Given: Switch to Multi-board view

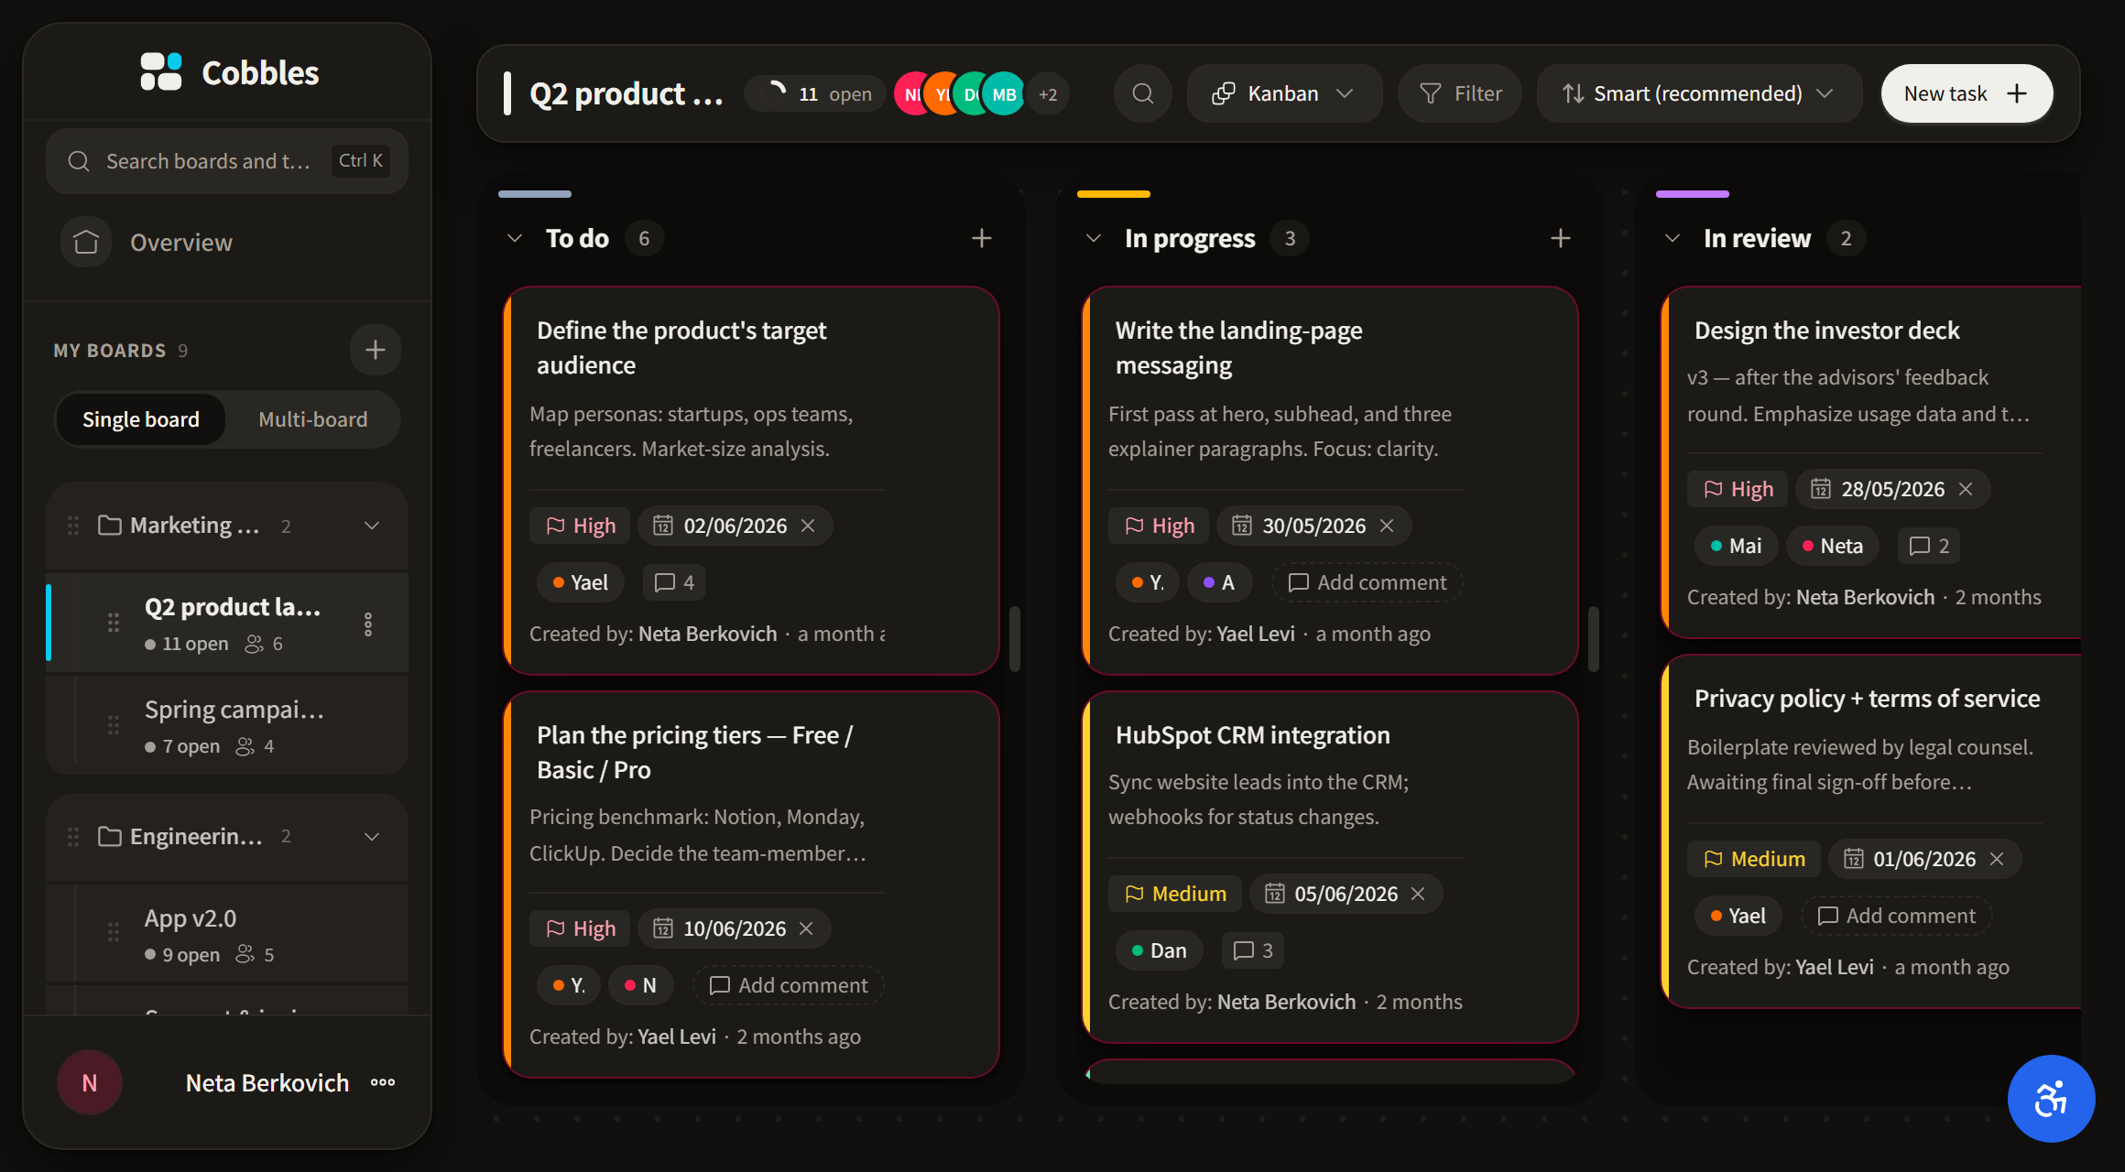Looking at the screenshot, I should (x=312, y=419).
